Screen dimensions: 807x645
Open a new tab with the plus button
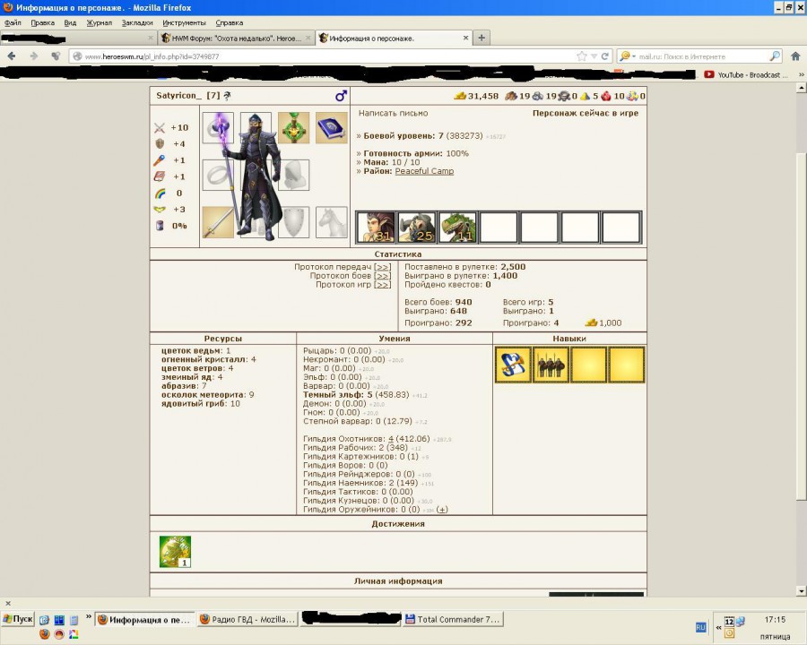pyautogui.click(x=482, y=38)
